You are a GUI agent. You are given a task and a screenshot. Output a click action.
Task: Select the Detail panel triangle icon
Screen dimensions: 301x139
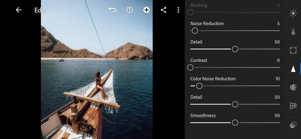[x=293, y=69]
